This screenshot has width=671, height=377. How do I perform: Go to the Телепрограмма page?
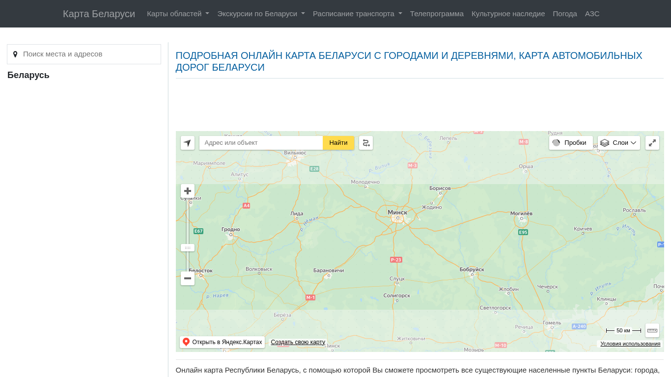pos(437,14)
